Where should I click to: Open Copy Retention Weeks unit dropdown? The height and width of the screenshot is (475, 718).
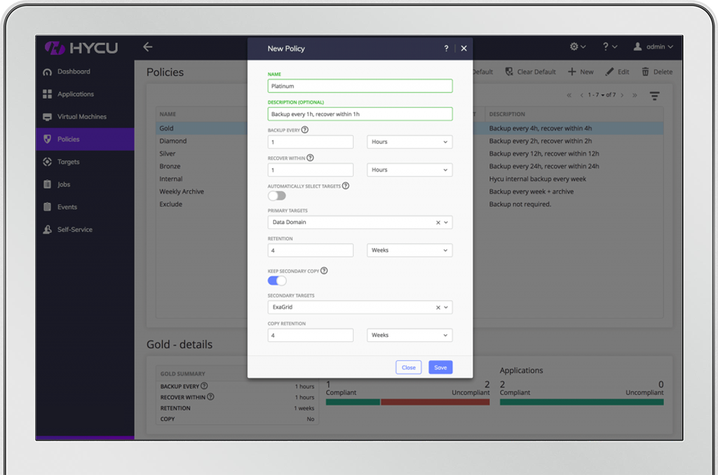coord(409,336)
